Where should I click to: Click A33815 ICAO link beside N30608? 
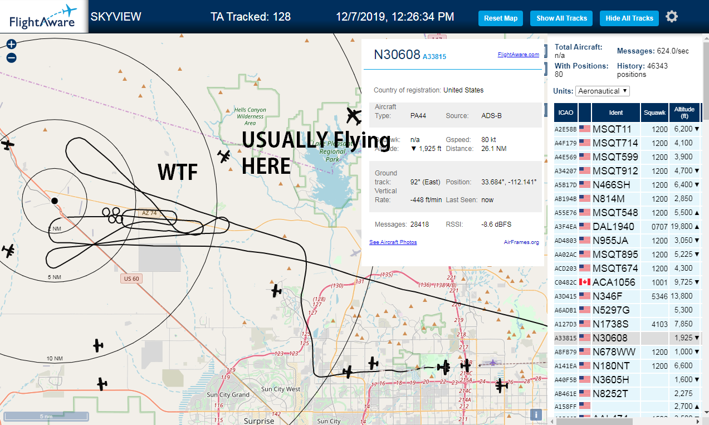[x=434, y=57]
